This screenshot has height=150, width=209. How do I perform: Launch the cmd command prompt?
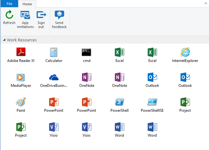[x=86, y=55]
